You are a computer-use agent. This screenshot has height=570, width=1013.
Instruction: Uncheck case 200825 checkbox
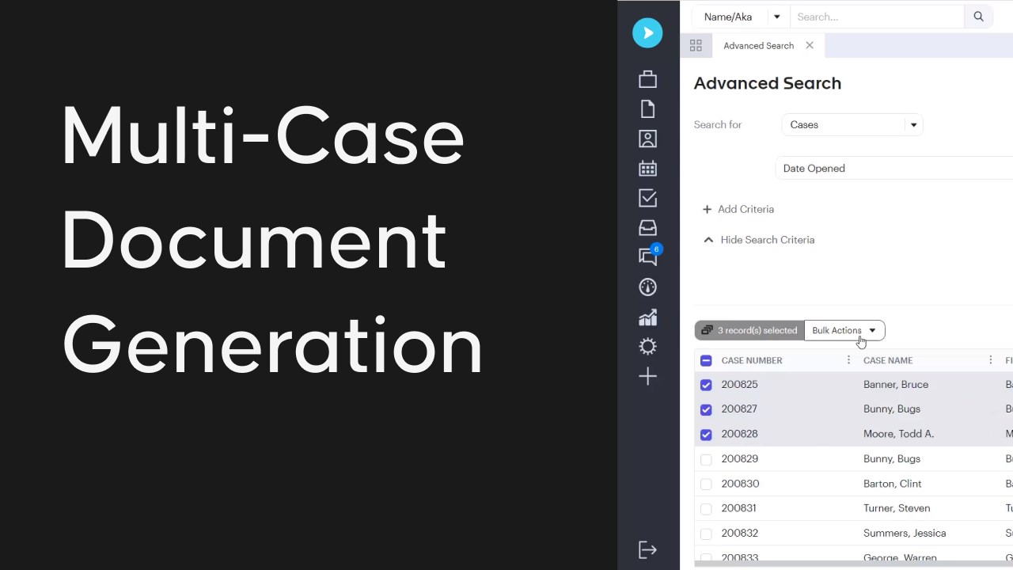pos(706,385)
